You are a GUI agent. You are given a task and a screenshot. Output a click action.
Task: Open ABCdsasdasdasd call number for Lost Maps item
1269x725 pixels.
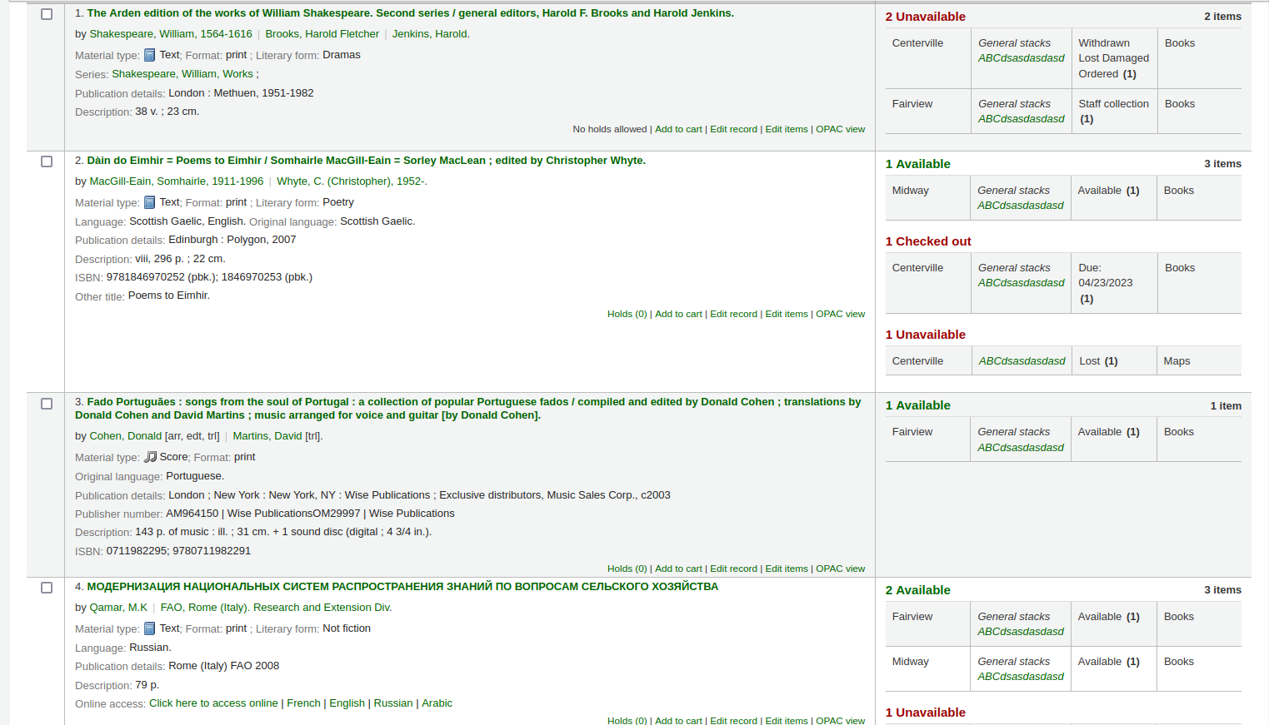[x=1022, y=361]
